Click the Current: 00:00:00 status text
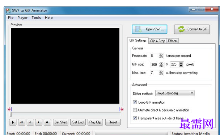 76,134
